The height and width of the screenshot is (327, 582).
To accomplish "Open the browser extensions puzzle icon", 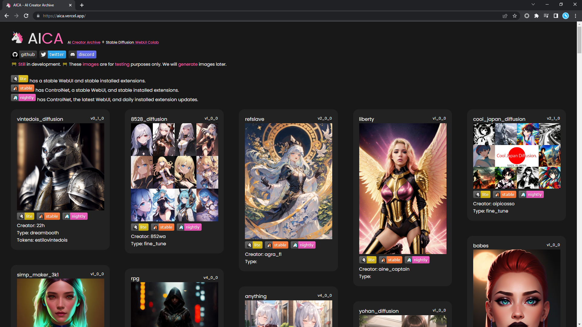I will [537, 16].
